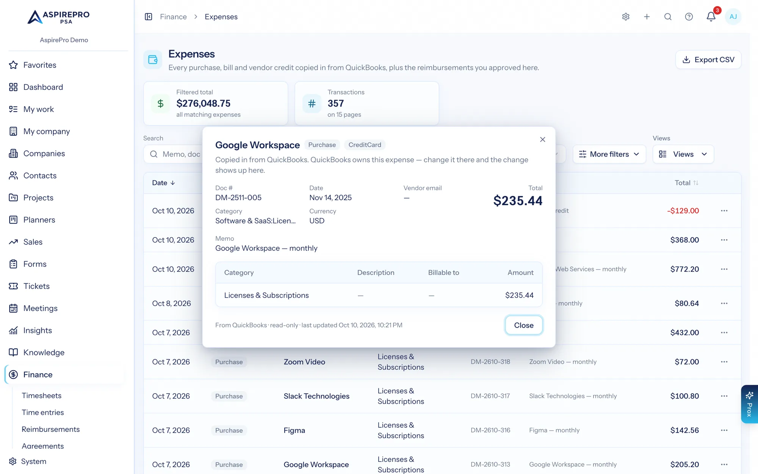Navigate to Tickets in sidebar
758x474 pixels.
pyautogui.click(x=36, y=286)
